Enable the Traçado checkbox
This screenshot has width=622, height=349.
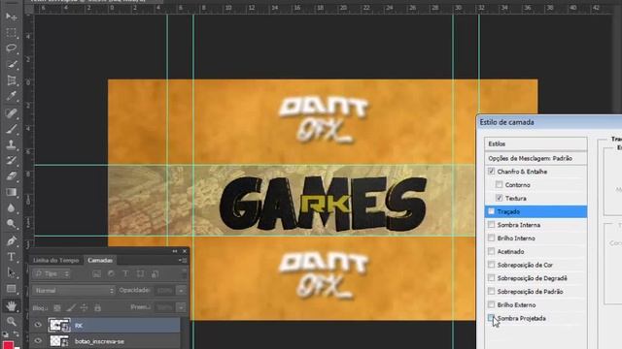491,211
